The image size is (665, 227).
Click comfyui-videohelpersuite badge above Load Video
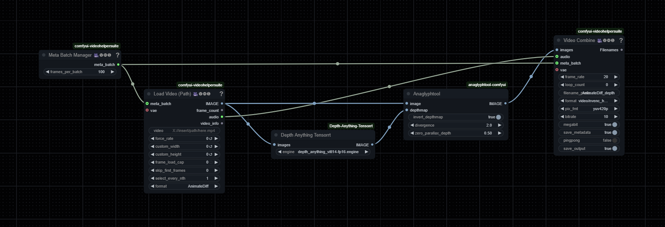click(200, 85)
